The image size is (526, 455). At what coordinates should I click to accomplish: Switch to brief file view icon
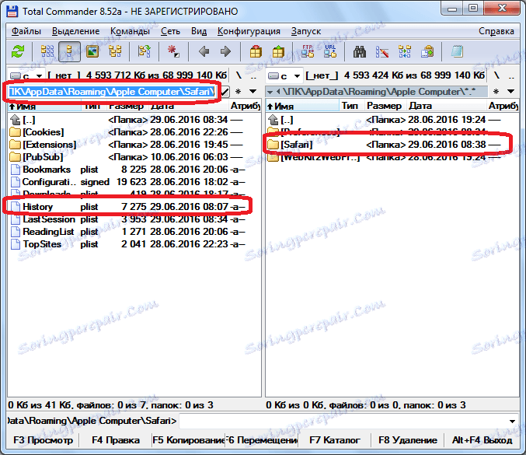click(x=47, y=51)
